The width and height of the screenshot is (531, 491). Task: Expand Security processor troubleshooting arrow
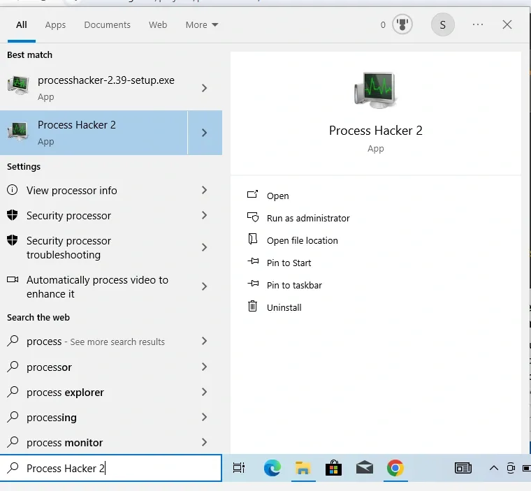click(204, 247)
